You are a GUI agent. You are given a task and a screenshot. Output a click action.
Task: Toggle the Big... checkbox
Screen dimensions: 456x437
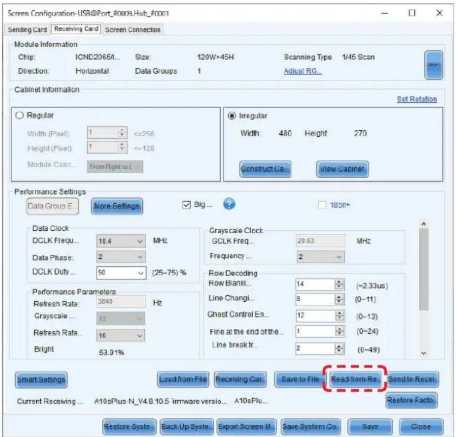(186, 205)
